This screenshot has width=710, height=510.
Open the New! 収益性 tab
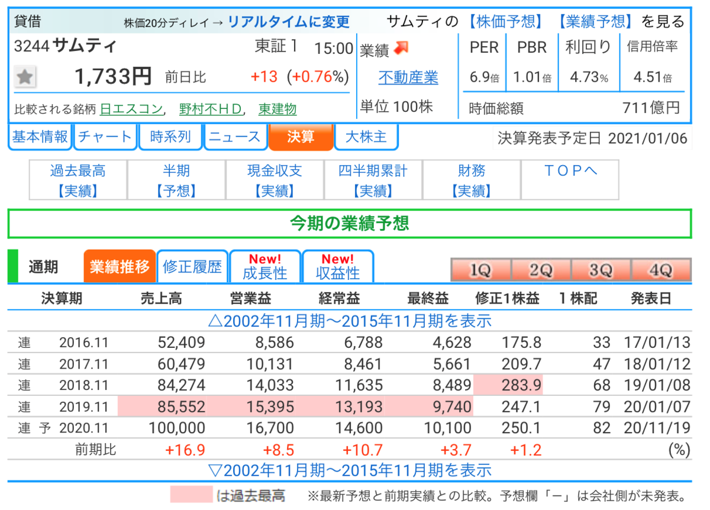point(338,266)
